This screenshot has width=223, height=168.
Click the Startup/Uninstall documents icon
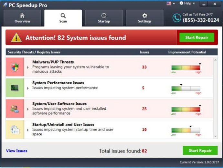point(15,130)
